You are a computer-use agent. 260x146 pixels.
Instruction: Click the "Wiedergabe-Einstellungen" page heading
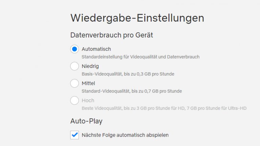point(137,18)
